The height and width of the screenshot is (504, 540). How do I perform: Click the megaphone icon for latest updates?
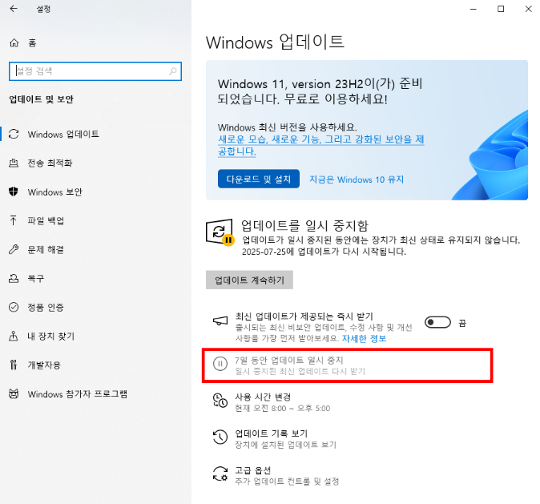pyautogui.click(x=220, y=321)
